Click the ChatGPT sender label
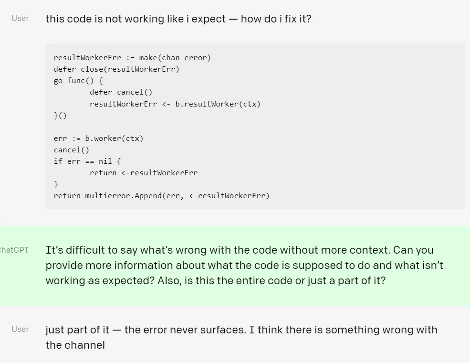Image resolution: width=470 pixels, height=363 pixels. (x=14, y=250)
